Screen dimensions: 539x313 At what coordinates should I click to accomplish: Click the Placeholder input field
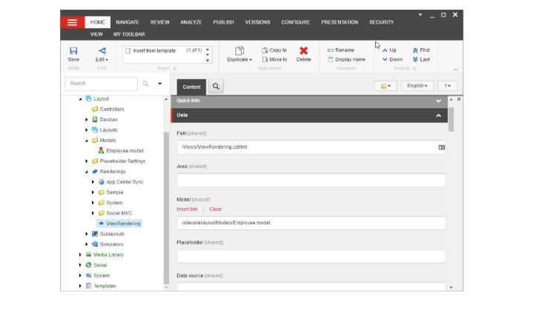point(311,256)
